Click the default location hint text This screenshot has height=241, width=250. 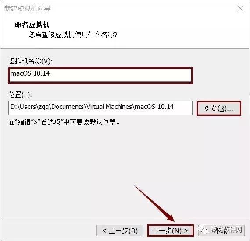(x=64, y=122)
